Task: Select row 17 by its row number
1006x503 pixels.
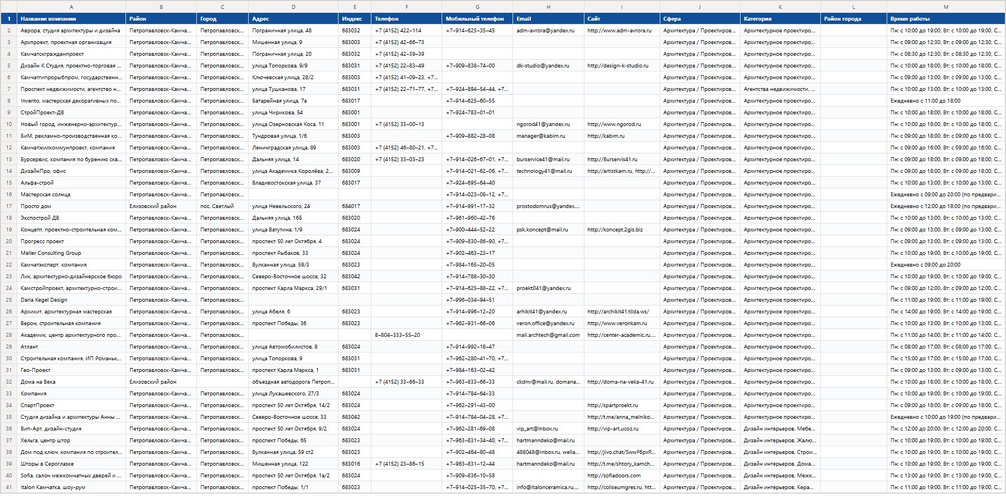Action: point(9,206)
